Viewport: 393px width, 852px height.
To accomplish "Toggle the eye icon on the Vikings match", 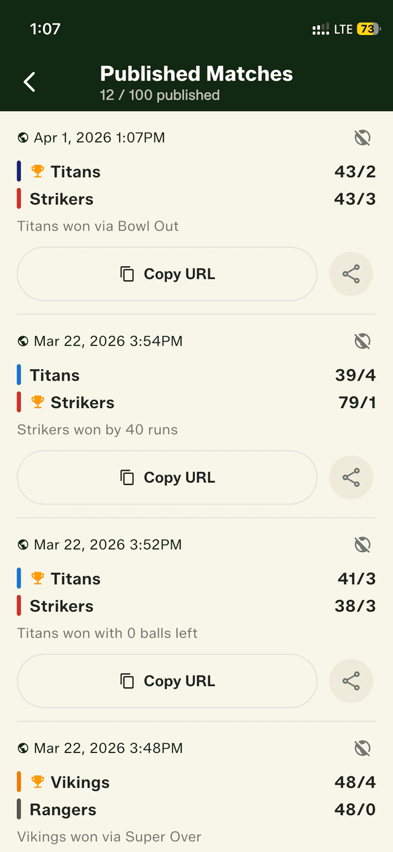I will pyautogui.click(x=362, y=748).
